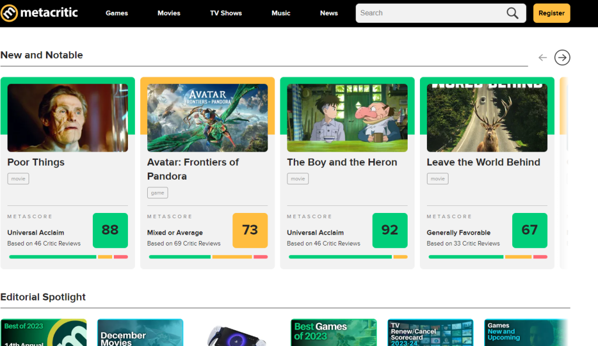Image resolution: width=598 pixels, height=346 pixels.
Task: Click the right circle arrow in New and Notable
Action: 562,57
